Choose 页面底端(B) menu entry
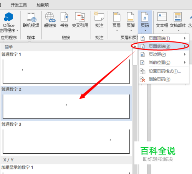 [x=164, y=46]
